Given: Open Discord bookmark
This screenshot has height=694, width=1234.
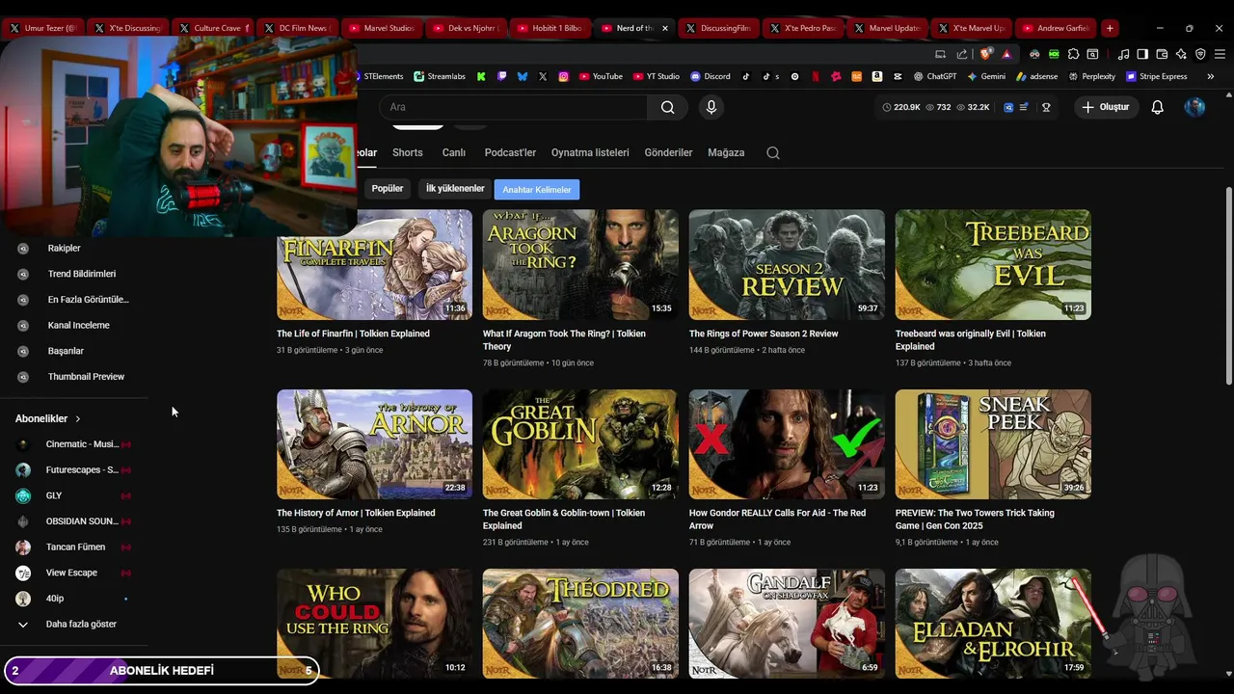Looking at the screenshot, I should (x=711, y=76).
